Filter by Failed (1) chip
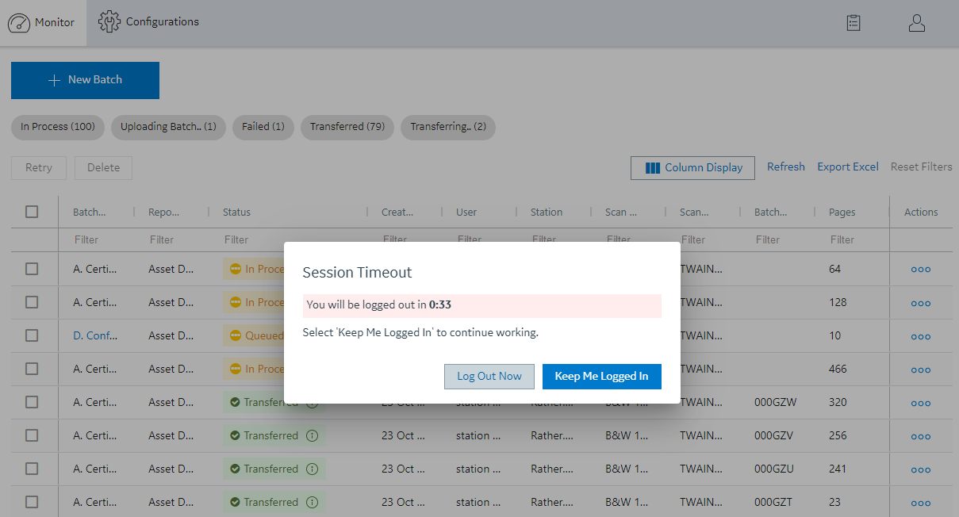Viewport: 959px width, 517px height. pos(263,127)
